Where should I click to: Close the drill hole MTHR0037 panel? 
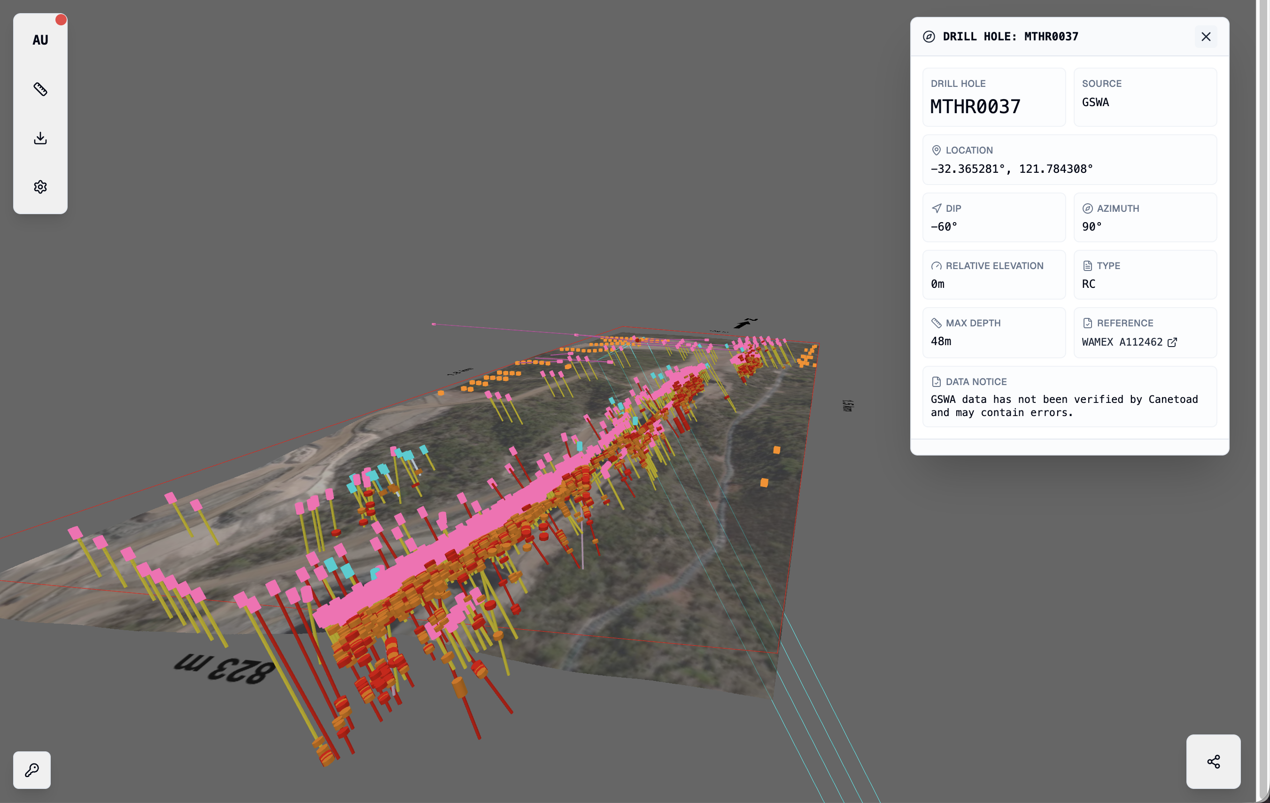pyautogui.click(x=1206, y=36)
